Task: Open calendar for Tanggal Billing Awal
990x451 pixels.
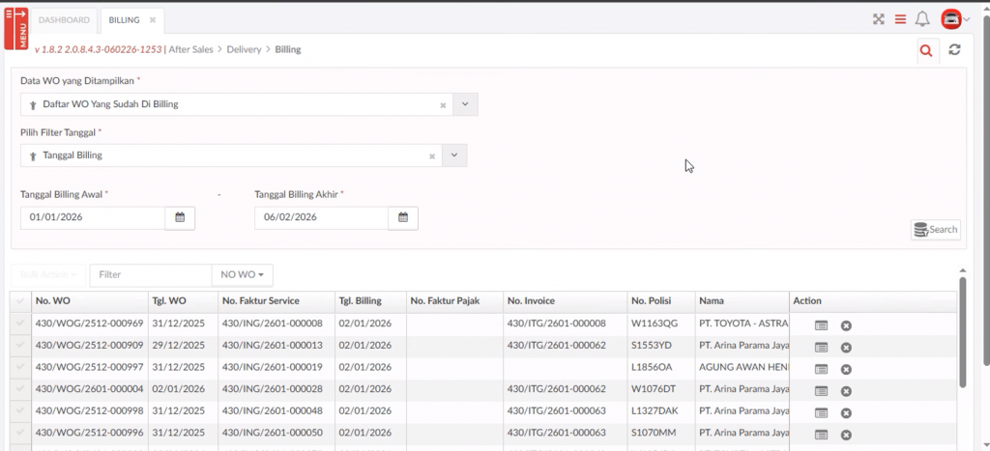Action: (x=180, y=217)
